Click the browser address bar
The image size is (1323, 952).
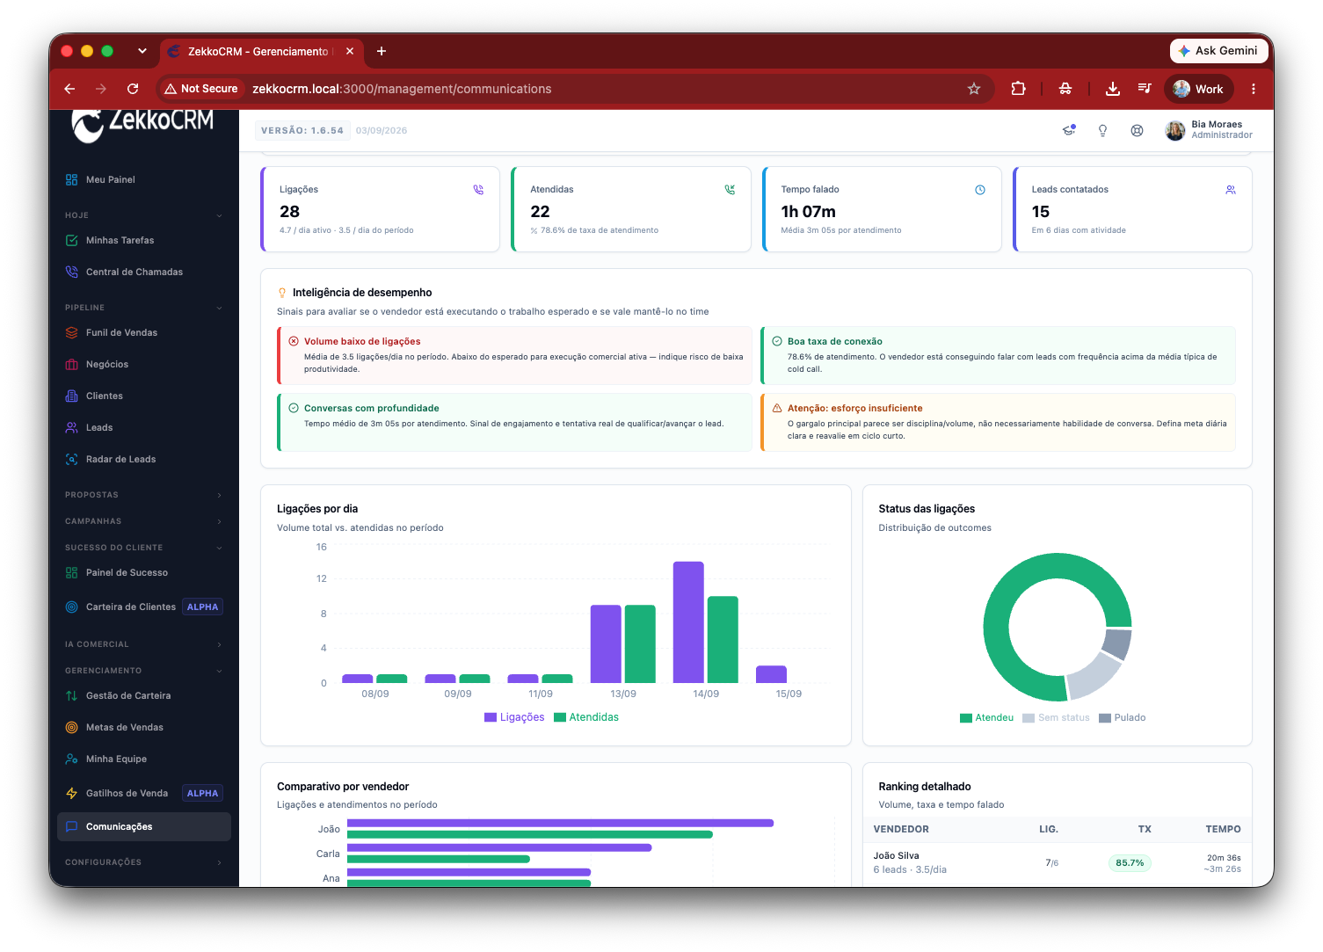tap(576, 89)
